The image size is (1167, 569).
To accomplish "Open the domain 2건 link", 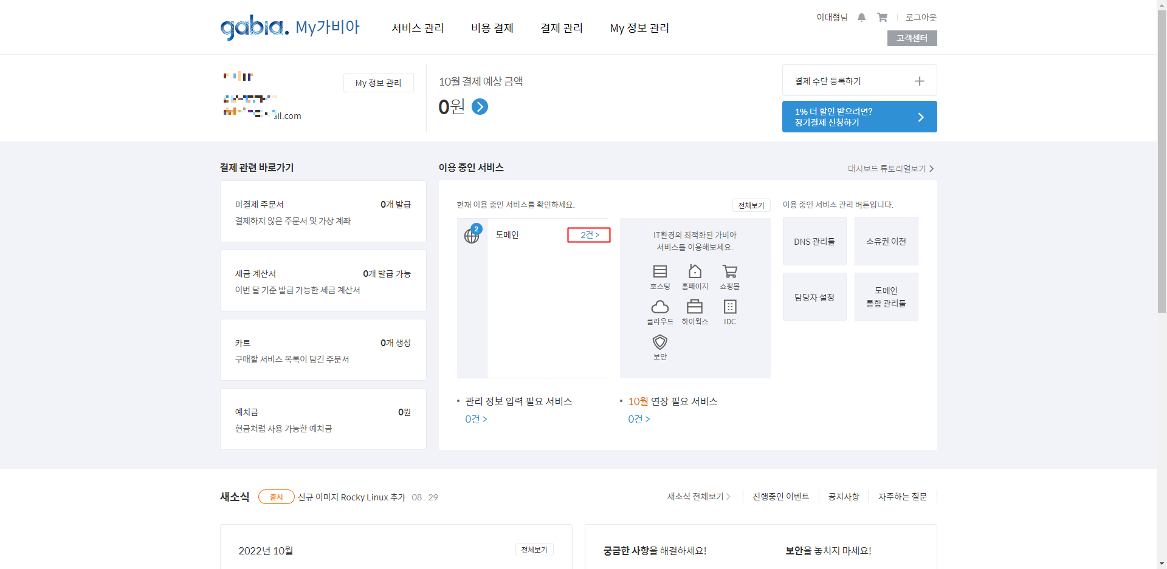I will click(589, 235).
